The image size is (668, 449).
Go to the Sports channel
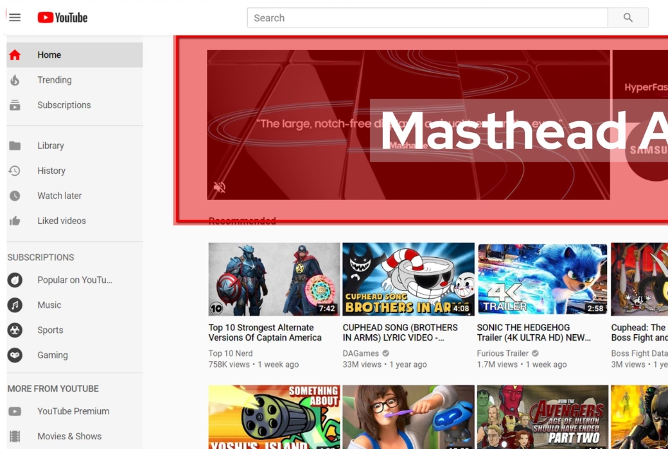75,330
